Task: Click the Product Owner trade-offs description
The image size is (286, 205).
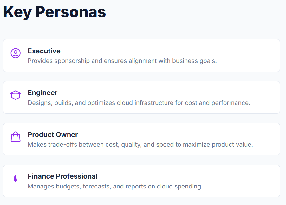Action: (140, 145)
